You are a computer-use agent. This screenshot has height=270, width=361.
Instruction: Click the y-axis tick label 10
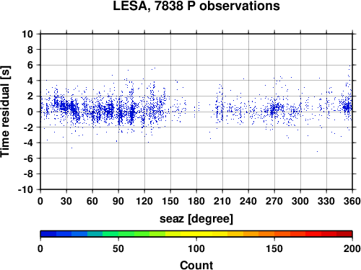coord(27,34)
